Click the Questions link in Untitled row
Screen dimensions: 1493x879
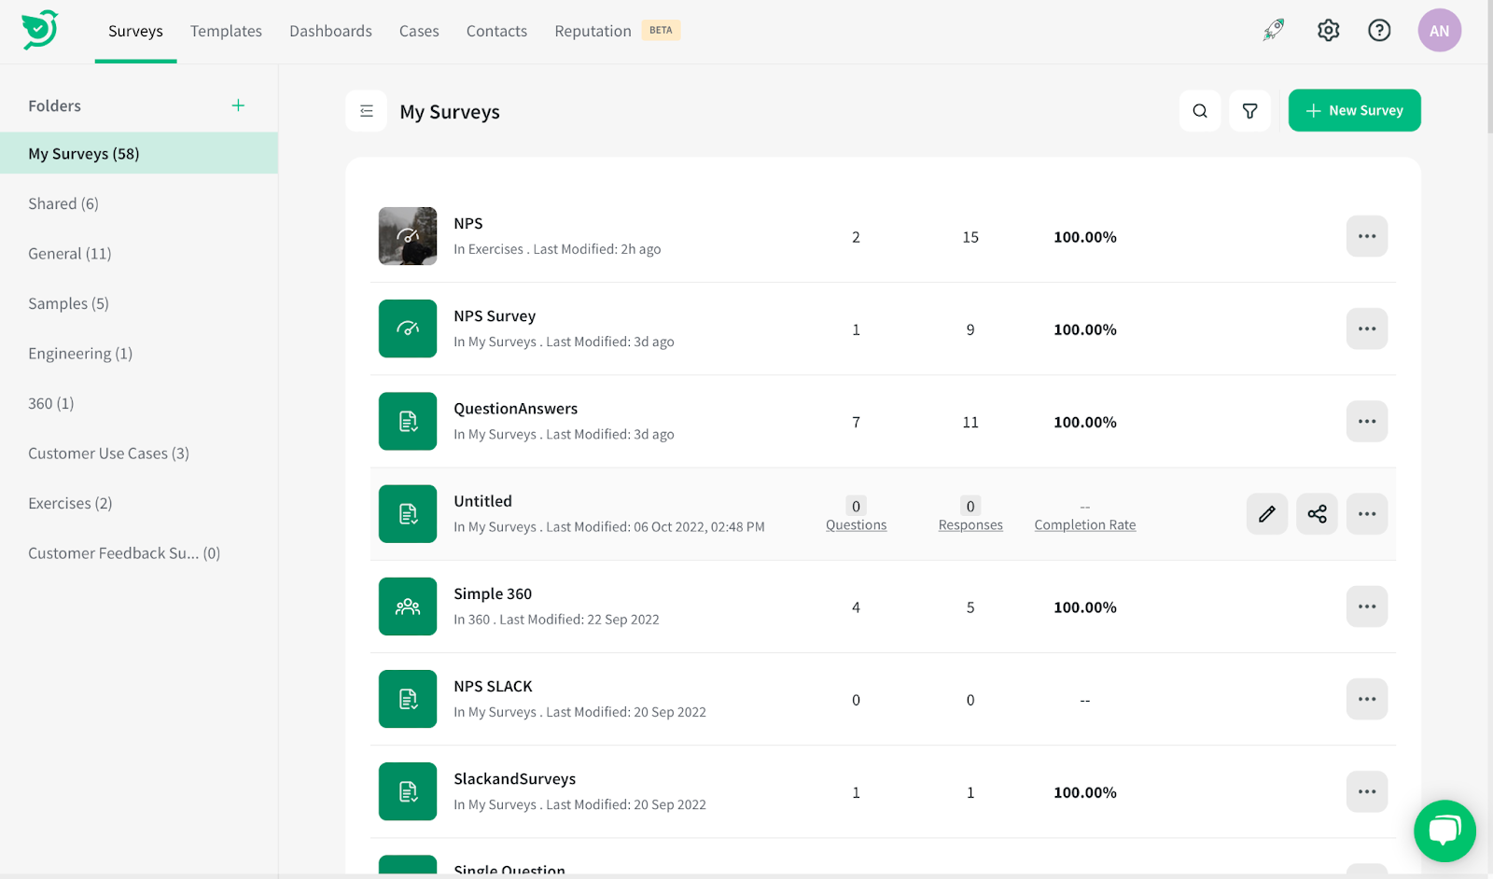pos(856,524)
